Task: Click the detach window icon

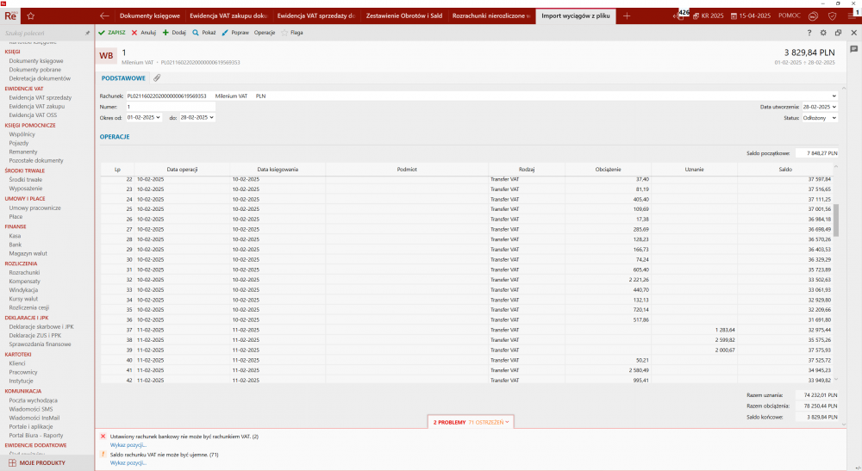Action: click(839, 33)
